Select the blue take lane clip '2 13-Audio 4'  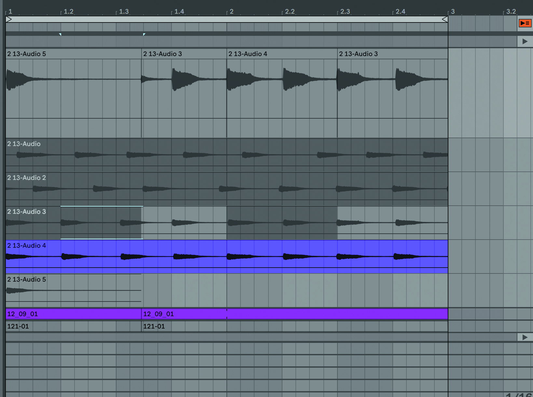coord(227,257)
